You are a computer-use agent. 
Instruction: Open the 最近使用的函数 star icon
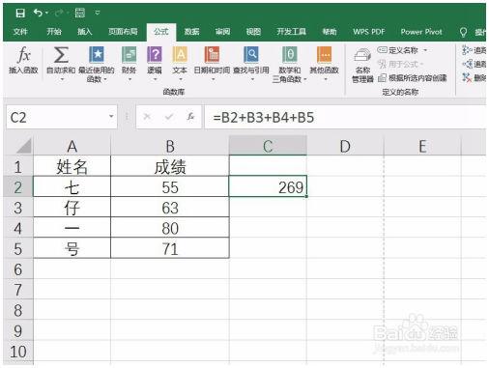point(97,54)
